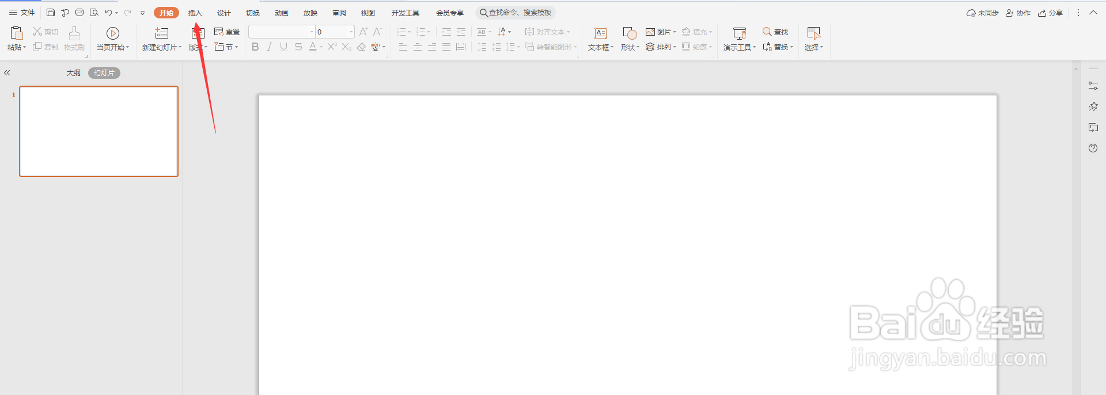The image size is (1106, 395).
Task: Click Increase Font Size icon
Action: [363, 32]
